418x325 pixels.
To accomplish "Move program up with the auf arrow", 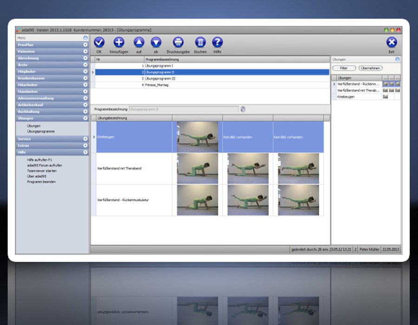I will point(139,43).
